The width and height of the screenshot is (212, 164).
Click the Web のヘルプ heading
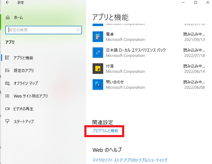(x=107, y=150)
